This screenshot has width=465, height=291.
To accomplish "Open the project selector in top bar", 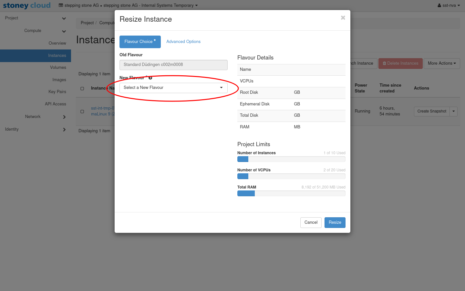I will tap(128, 5).
